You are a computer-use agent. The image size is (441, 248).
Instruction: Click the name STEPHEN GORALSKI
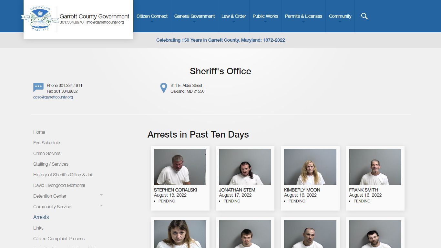(175, 190)
